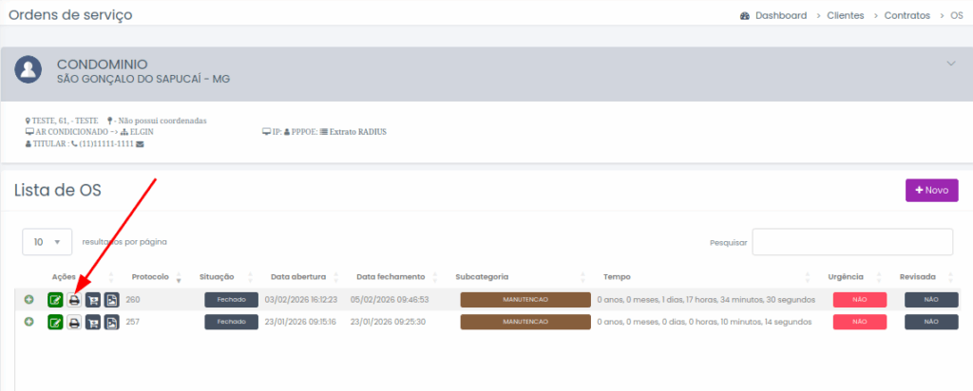Expand row details for protocol 260
The image size is (973, 391).
29,300
